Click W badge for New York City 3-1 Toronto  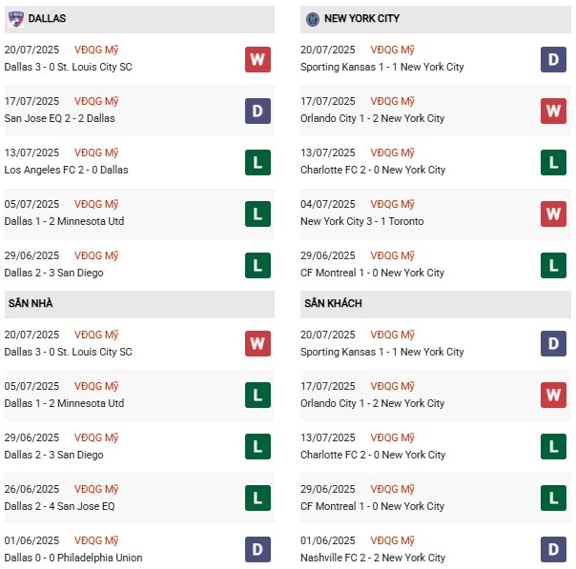pyautogui.click(x=553, y=213)
